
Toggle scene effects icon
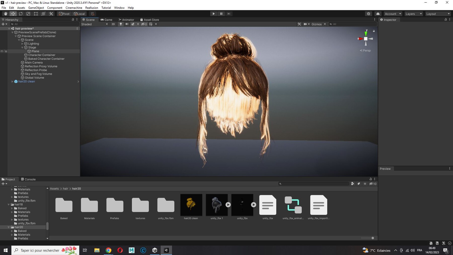coord(133,24)
